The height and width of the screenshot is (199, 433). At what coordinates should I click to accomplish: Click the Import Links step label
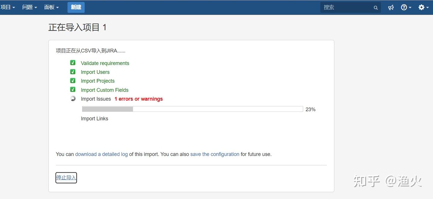(x=94, y=119)
